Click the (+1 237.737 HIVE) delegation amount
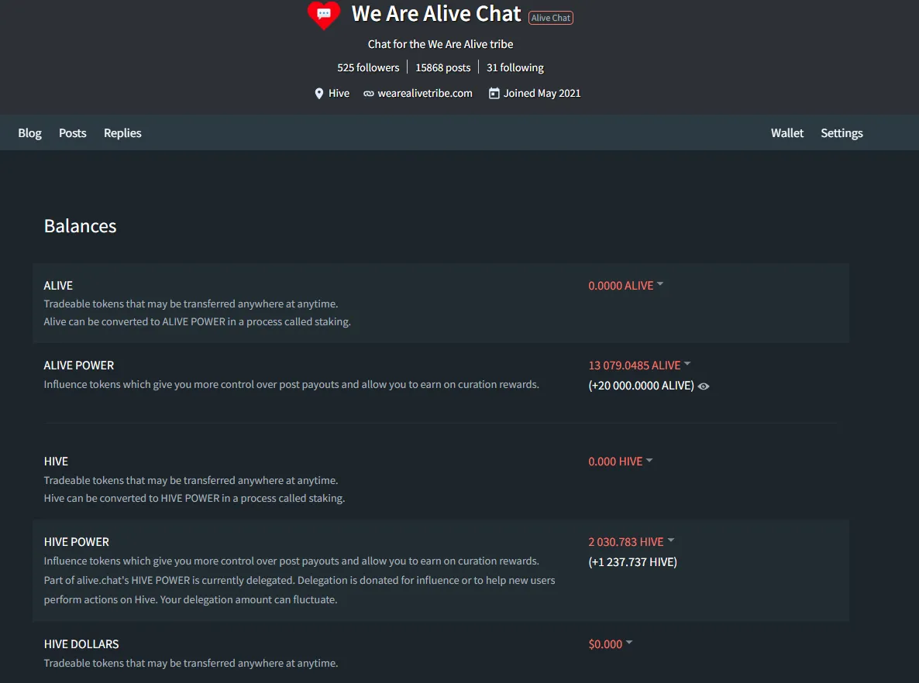The height and width of the screenshot is (683, 919). click(632, 561)
